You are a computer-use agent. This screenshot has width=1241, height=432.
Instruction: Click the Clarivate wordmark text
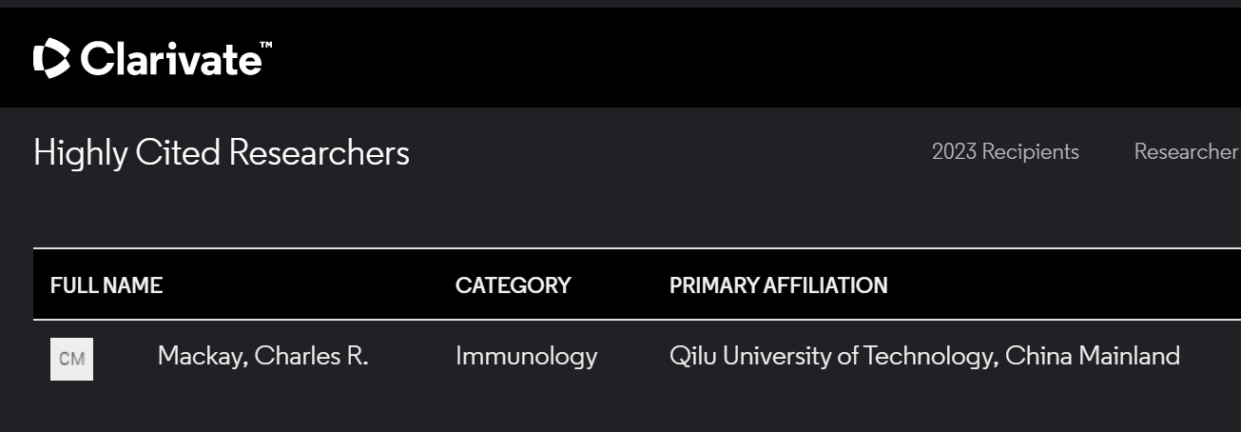[x=169, y=60]
